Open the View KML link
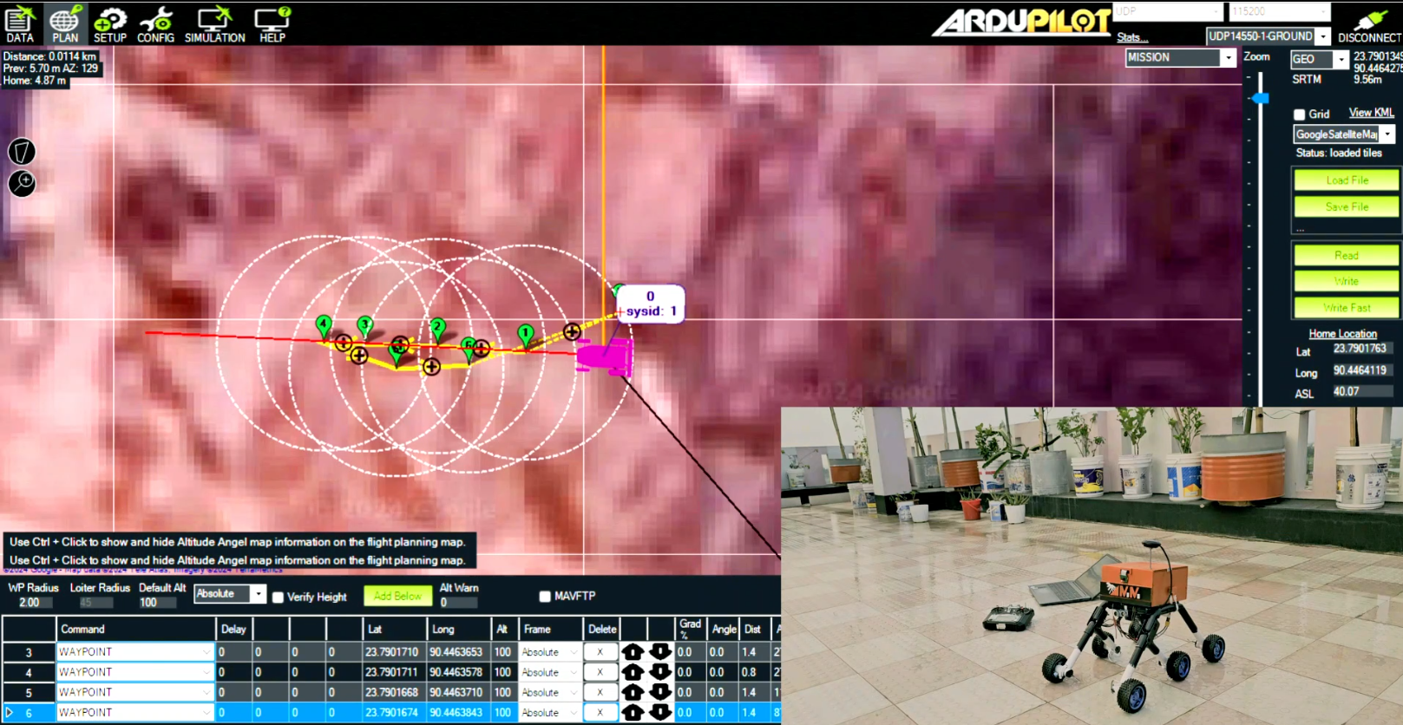 [x=1371, y=113]
